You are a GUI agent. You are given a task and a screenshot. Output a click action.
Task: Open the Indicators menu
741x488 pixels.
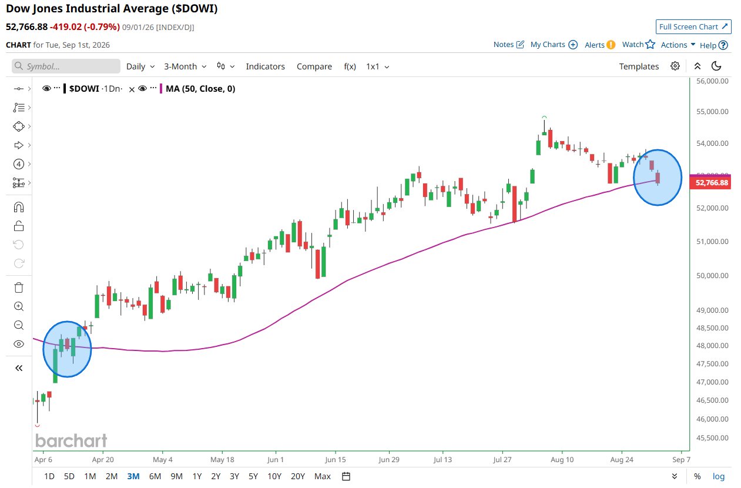[x=265, y=66]
